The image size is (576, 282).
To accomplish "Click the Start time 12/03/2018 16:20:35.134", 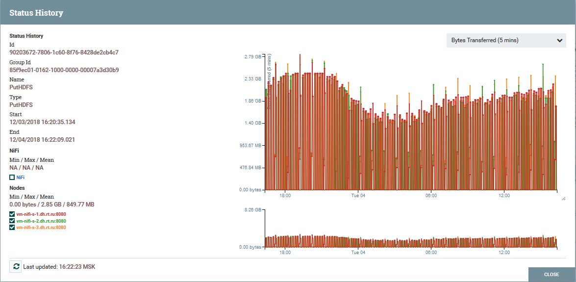I will point(42,122).
